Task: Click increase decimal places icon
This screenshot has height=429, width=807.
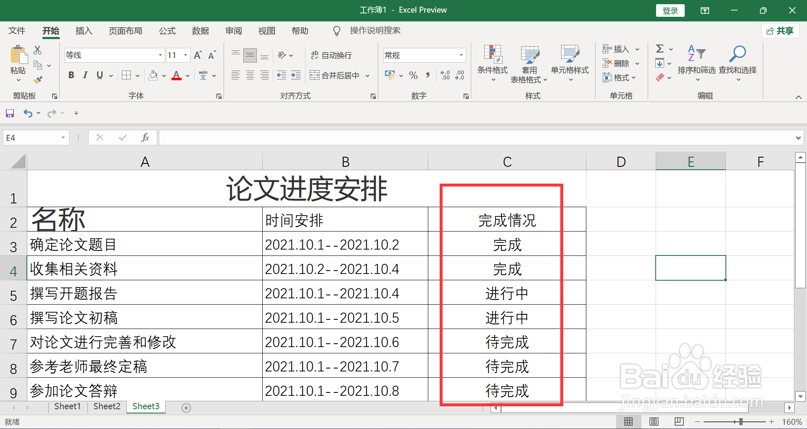Action: (x=445, y=75)
